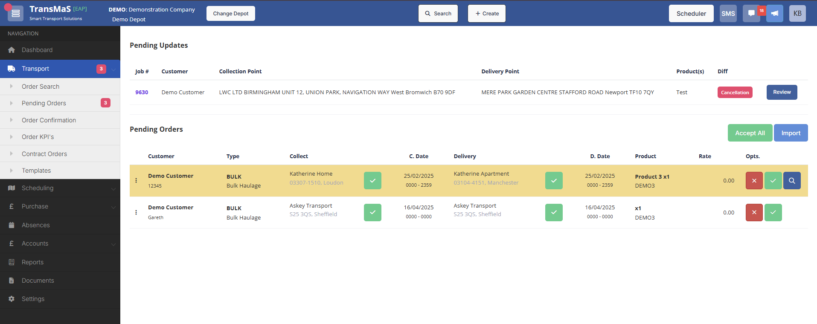Click 'LWC LTD BIRMINGHAM' collection point
The width and height of the screenshot is (817, 324).
click(337, 92)
